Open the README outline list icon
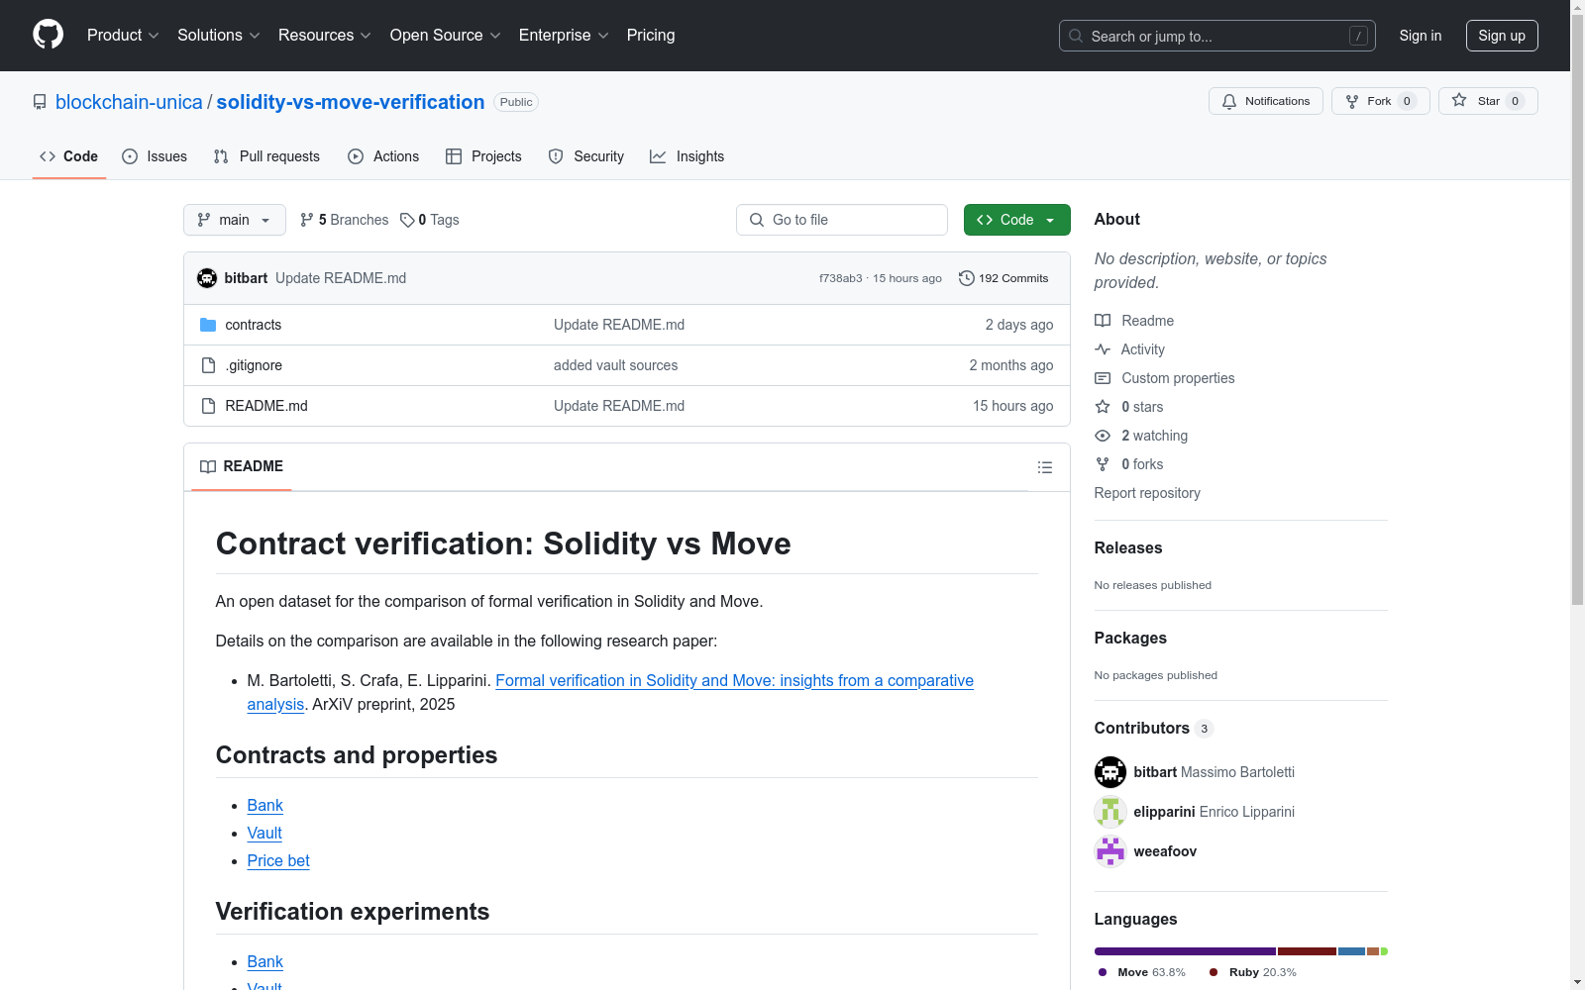This screenshot has width=1585, height=990. pyautogui.click(x=1045, y=467)
